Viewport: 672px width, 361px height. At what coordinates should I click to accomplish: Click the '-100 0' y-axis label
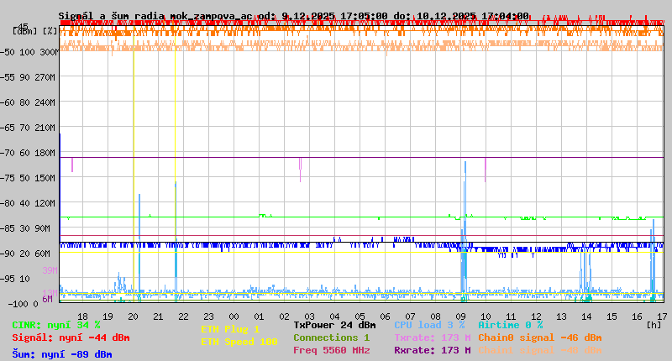pos(24,304)
